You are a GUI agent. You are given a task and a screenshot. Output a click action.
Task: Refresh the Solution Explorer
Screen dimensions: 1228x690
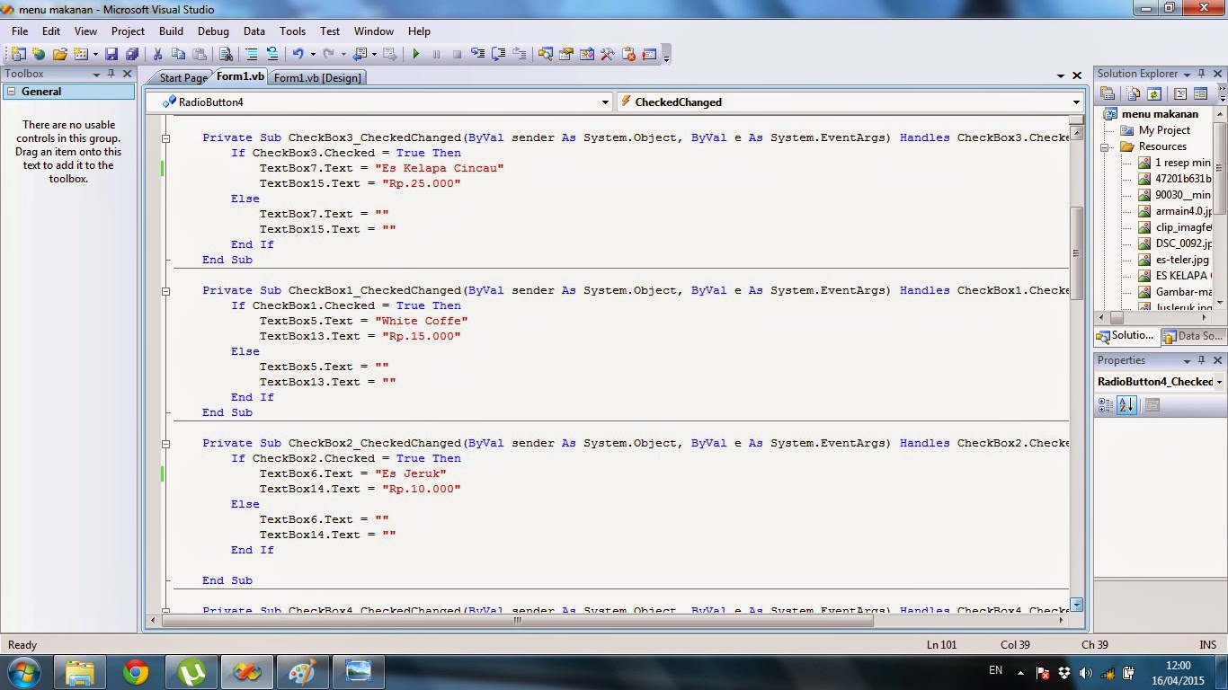[x=1154, y=93]
